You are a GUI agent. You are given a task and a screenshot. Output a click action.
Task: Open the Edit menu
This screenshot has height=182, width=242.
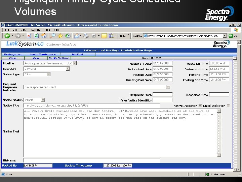pyautogui.click(x=15, y=30)
